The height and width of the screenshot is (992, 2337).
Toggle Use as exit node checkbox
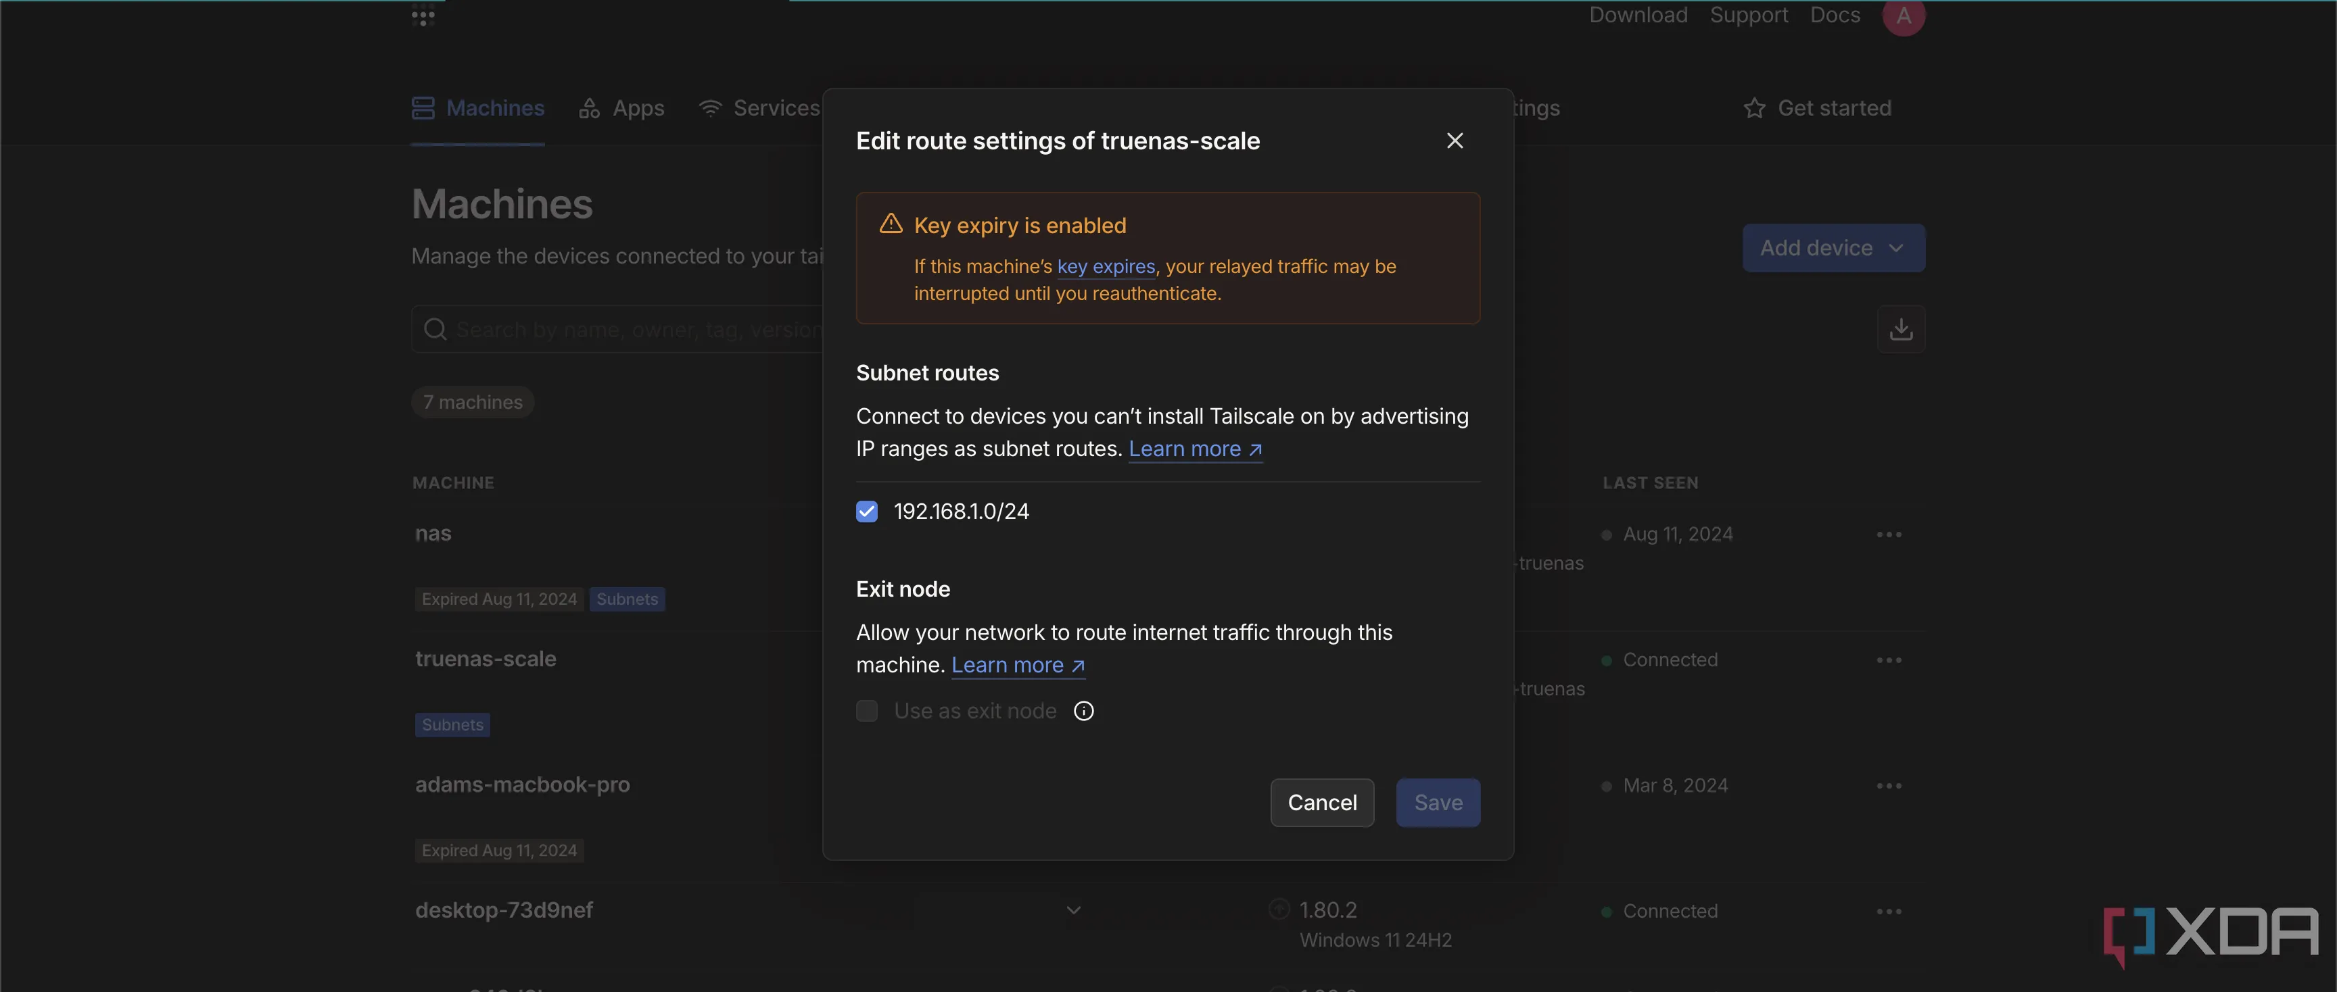tap(866, 711)
